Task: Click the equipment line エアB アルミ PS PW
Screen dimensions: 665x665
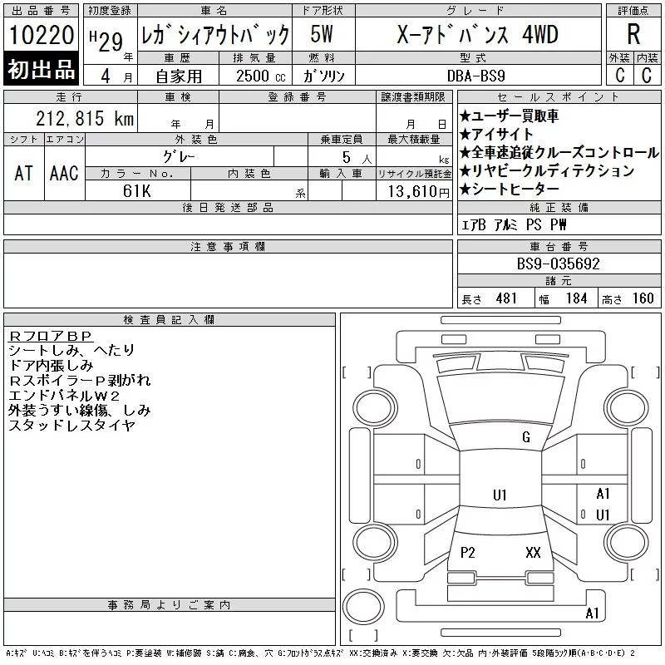Action: (x=514, y=224)
